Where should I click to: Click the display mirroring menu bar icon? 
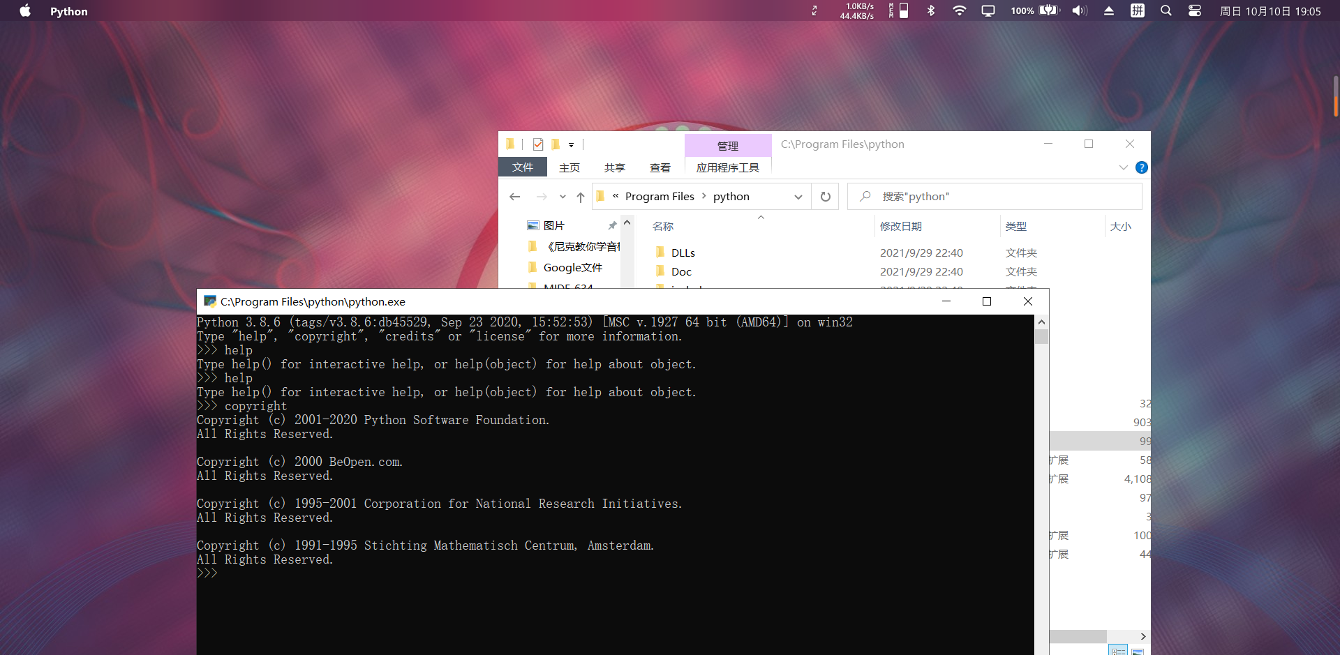pos(988,10)
